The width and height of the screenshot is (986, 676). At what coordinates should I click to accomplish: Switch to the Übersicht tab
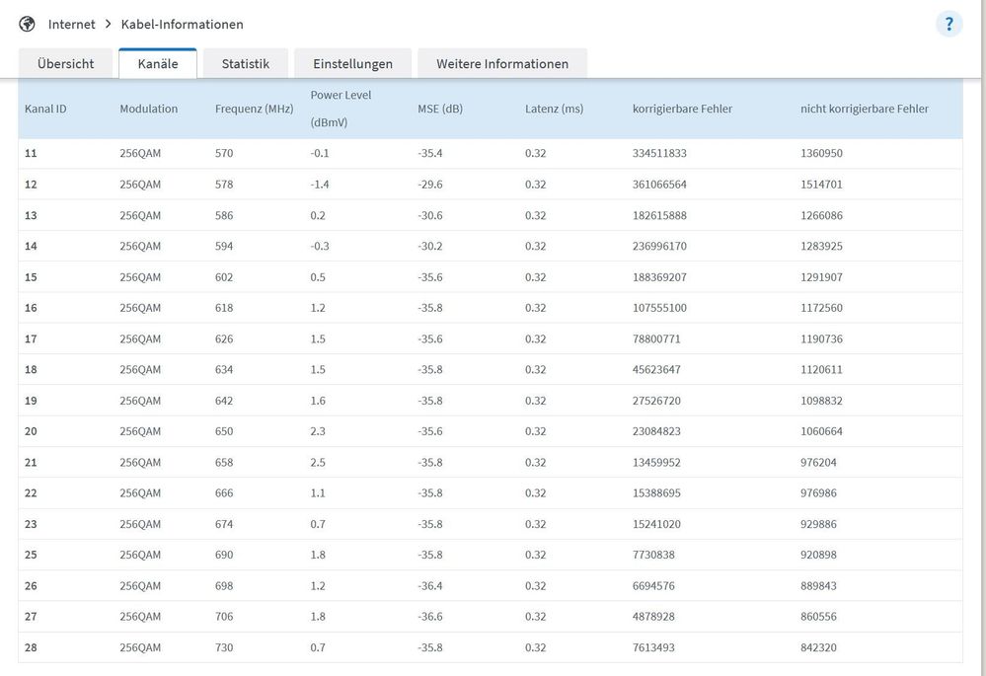click(x=65, y=63)
